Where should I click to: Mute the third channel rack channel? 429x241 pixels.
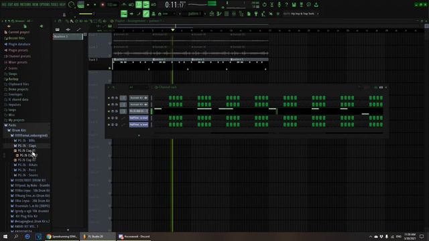tap(109, 111)
